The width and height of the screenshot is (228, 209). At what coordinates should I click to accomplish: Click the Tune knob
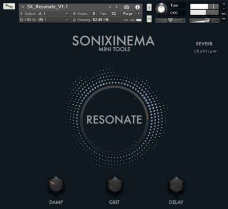[x=161, y=9]
